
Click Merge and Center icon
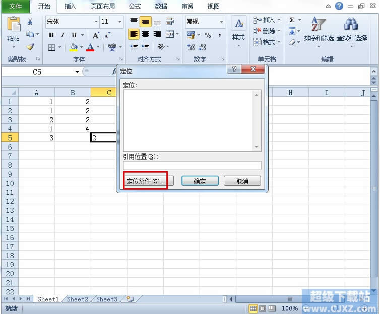[170, 34]
